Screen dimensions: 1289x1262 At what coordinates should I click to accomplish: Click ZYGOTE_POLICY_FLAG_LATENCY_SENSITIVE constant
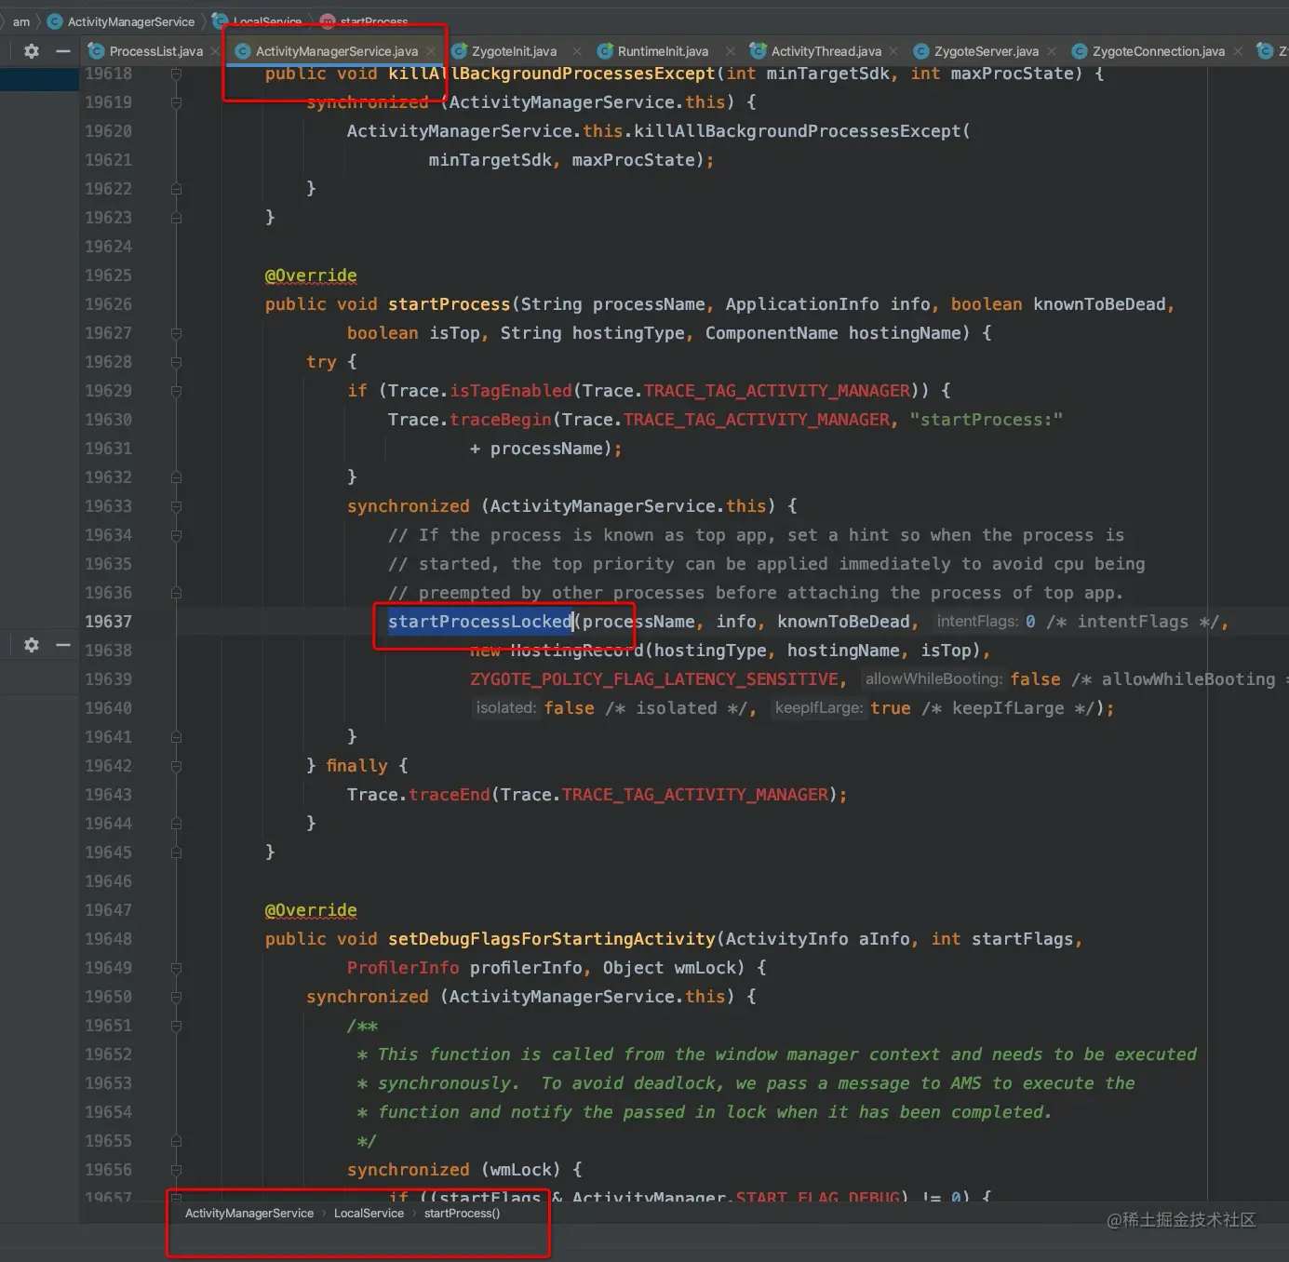(x=654, y=679)
